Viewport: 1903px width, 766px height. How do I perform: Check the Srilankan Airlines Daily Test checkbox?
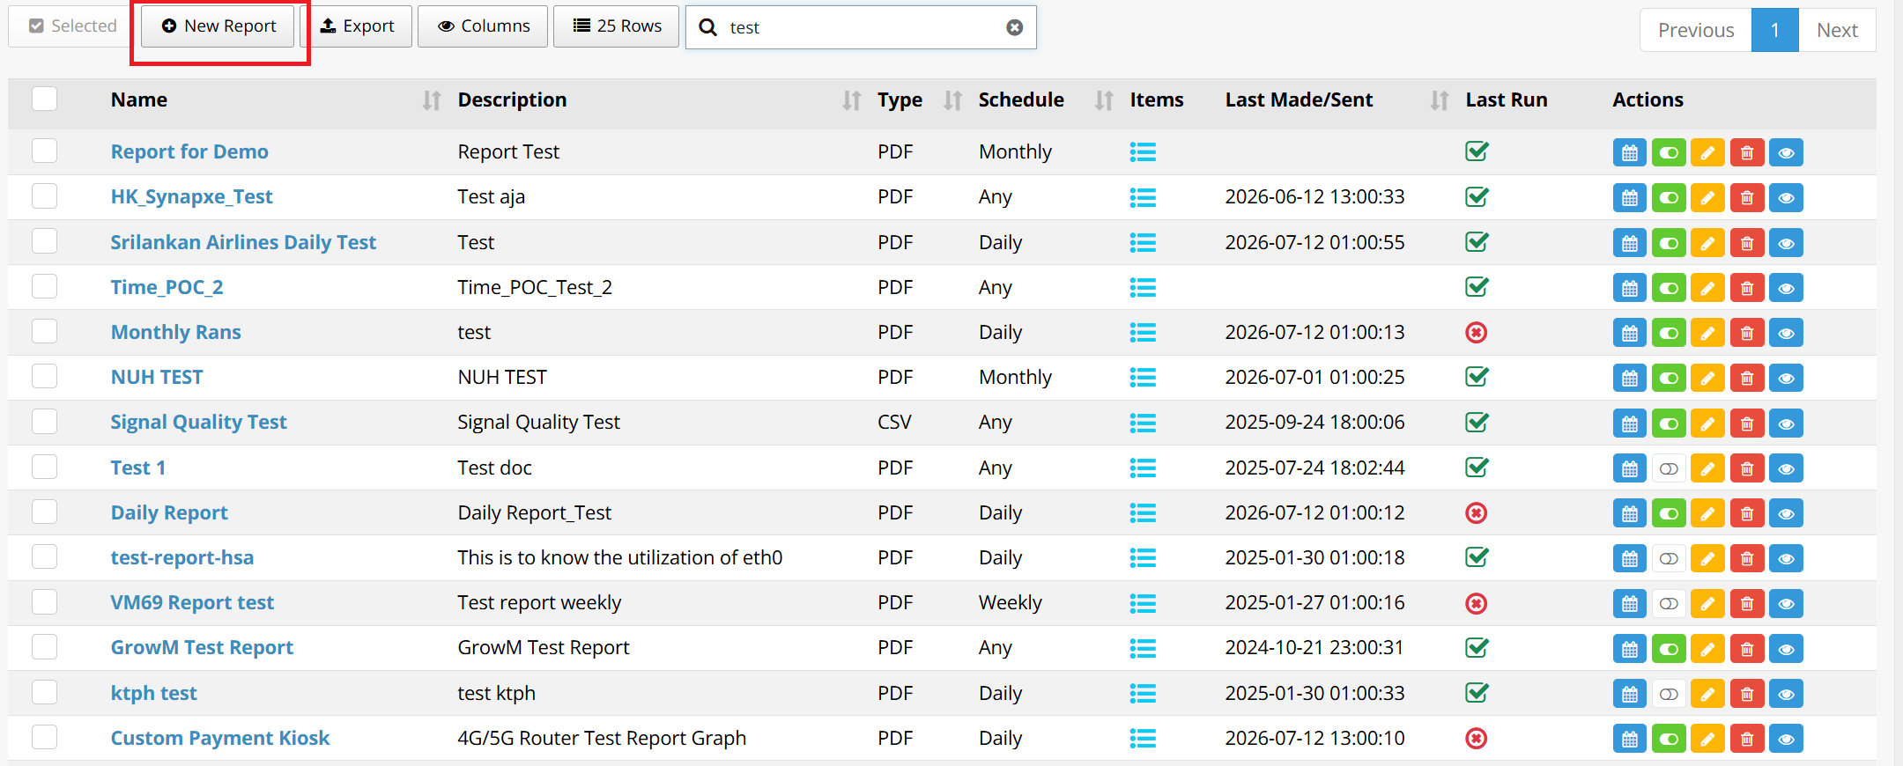click(x=44, y=240)
